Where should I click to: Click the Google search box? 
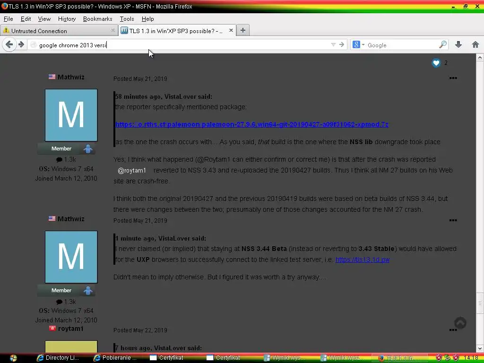tap(401, 45)
